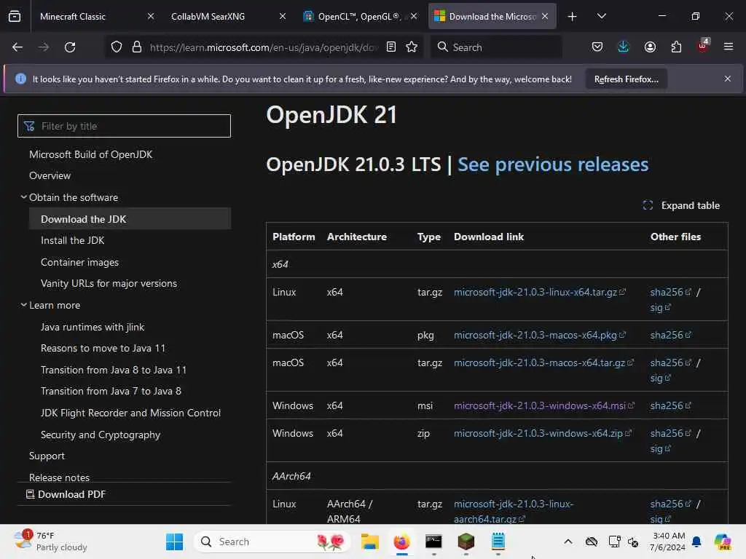The width and height of the screenshot is (746, 559).
Task: Toggle Reader View in the address bar
Action: (x=391, y=47)
